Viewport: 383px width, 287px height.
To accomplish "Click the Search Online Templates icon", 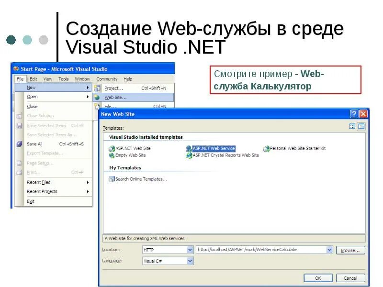I will pyautogui.click(x=112, y=179).
